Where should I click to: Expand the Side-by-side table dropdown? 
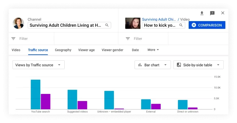coord(198,65)
